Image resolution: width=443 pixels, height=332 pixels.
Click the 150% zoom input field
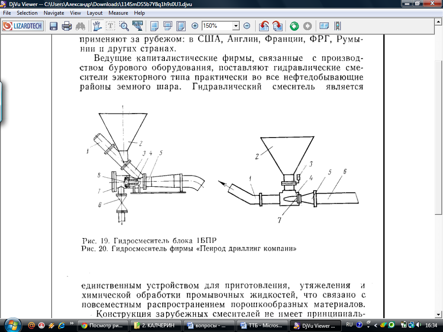pyautogui.click(x=217, y=26)
